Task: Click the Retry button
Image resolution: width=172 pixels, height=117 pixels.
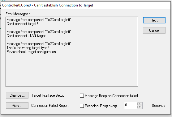Action: (154, 20)
